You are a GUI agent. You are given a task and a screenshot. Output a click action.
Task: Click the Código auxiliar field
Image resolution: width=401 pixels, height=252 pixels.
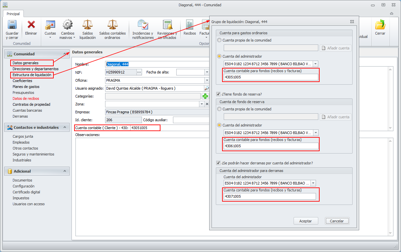pyautogui.click(x=191, y=120)
